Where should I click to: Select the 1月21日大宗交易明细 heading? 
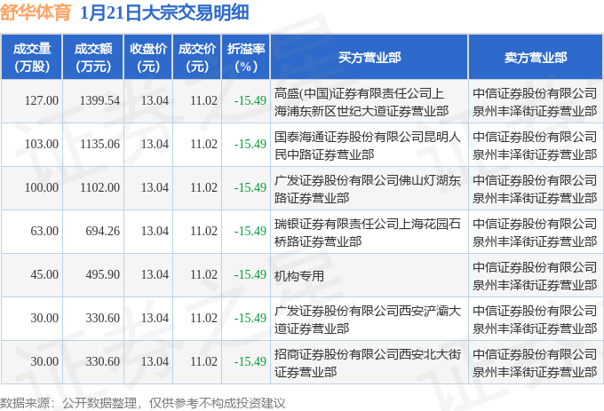coord(164,12)
